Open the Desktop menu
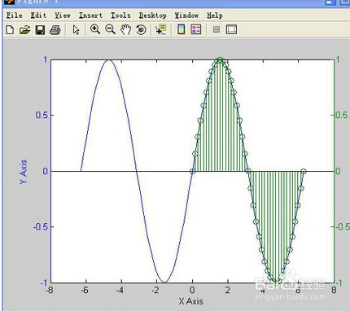350x311 pixels. tap(152, 15)
